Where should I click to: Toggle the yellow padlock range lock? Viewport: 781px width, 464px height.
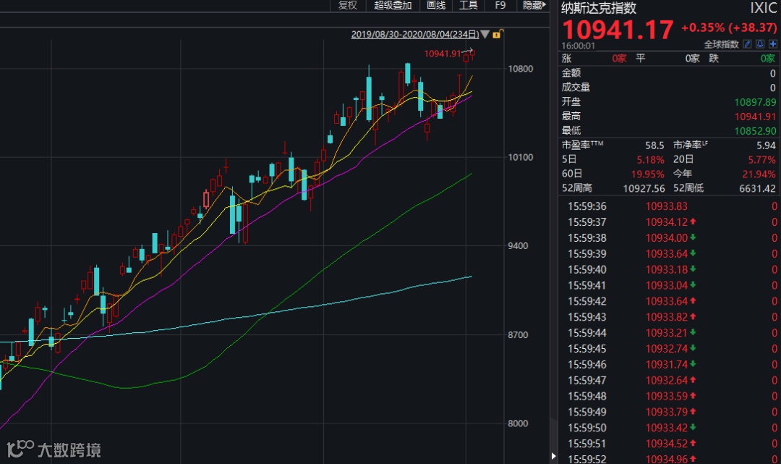pos(497,34)
